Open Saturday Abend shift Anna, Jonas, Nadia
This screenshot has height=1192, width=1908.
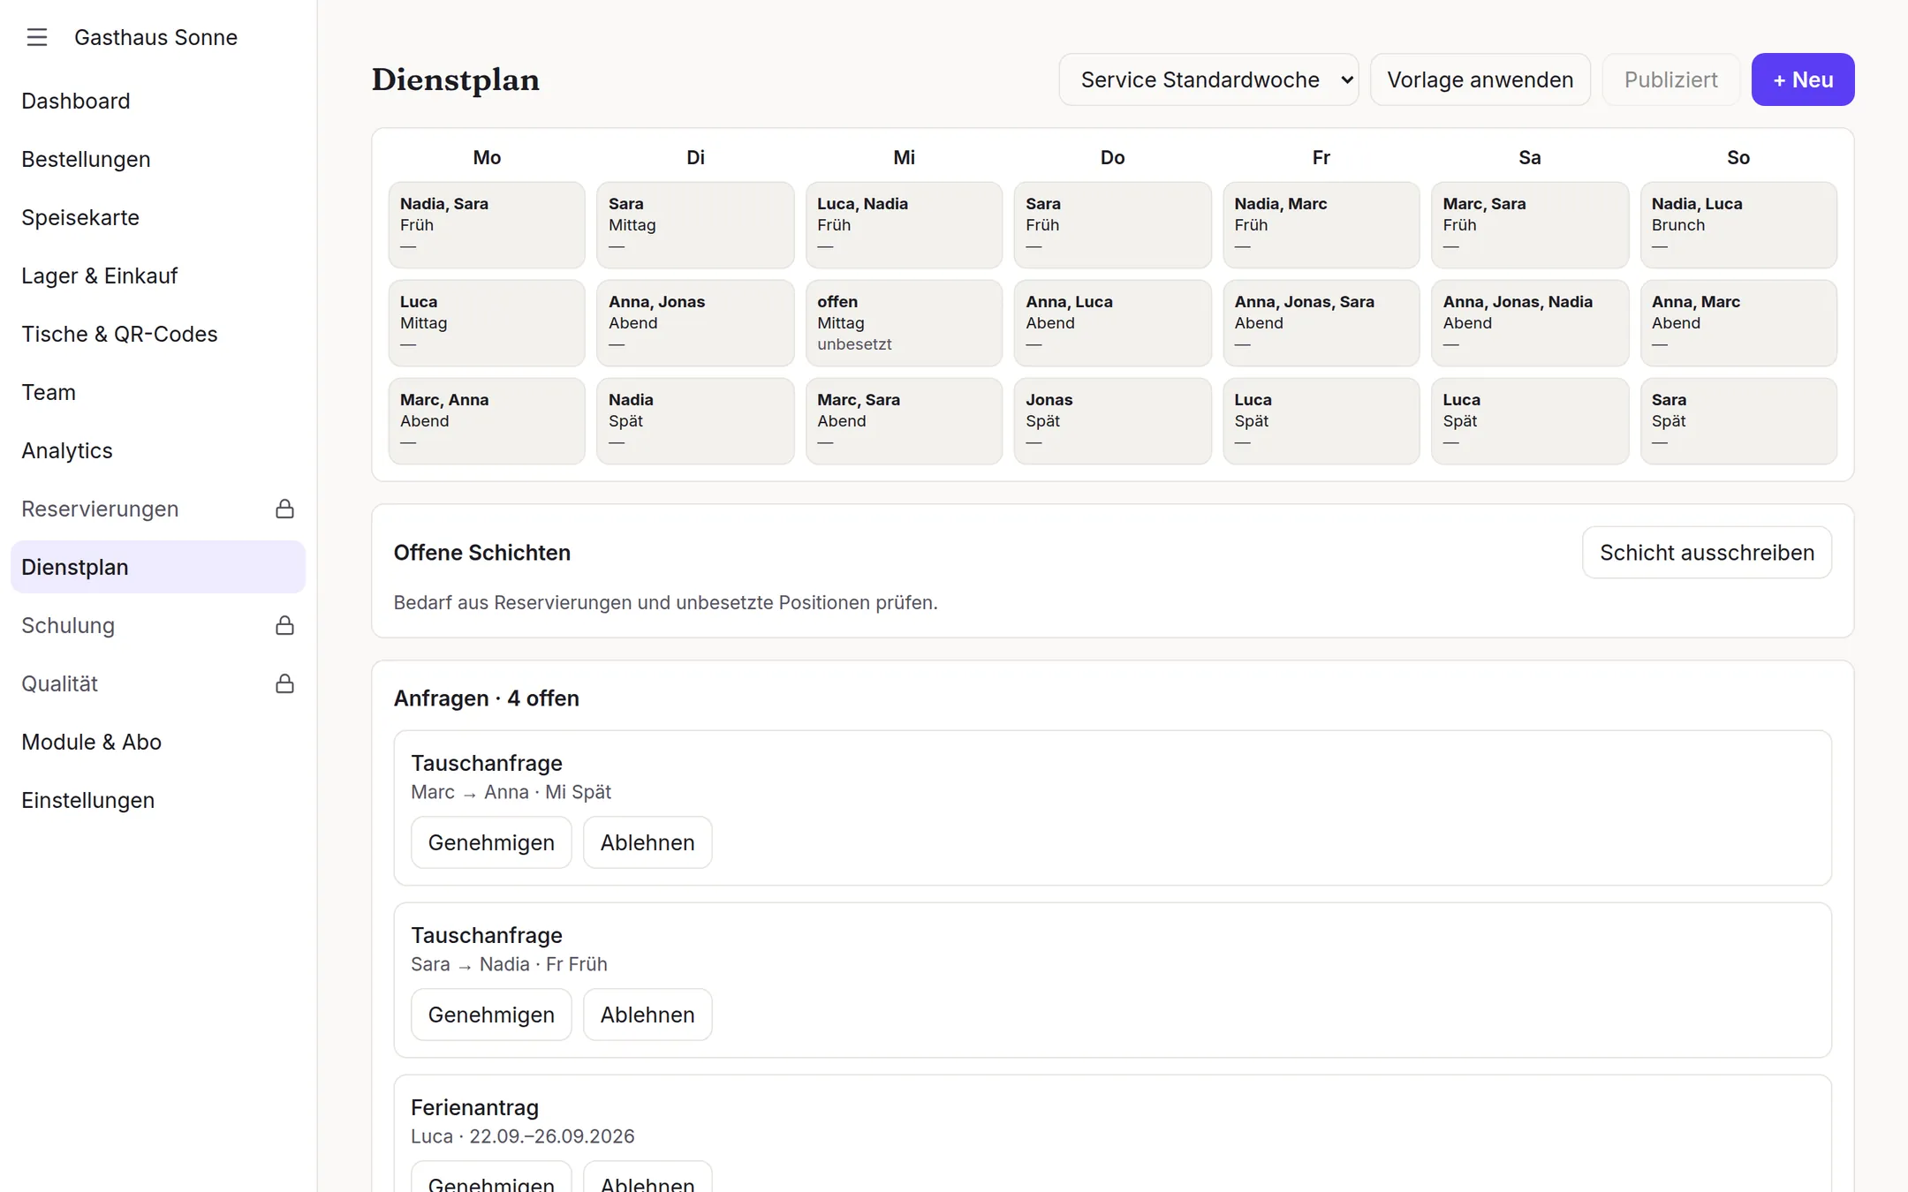click(x=1530, y=323)
